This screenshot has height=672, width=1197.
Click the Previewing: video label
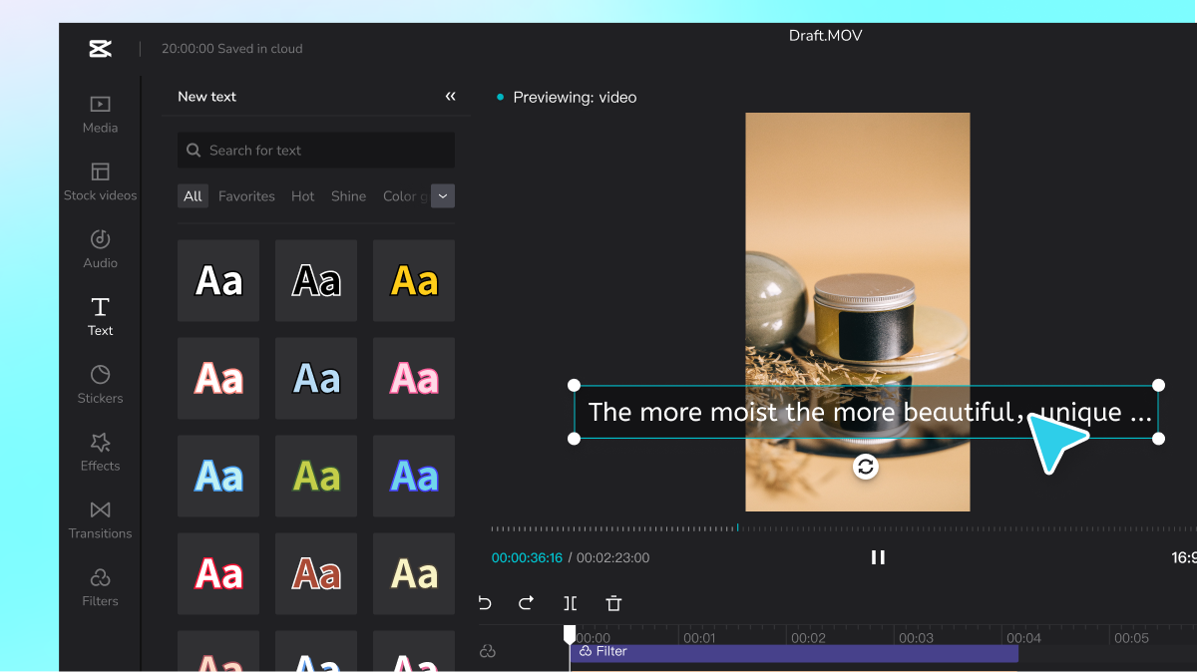point(575,98)
